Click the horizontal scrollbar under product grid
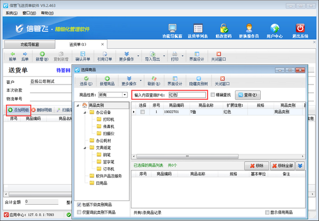The image size is (319, 221). click(187, 156)
